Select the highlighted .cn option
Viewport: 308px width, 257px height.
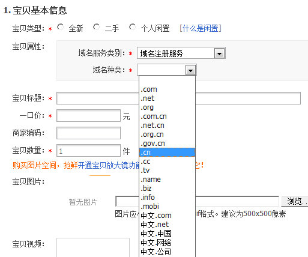click(167, 153)
